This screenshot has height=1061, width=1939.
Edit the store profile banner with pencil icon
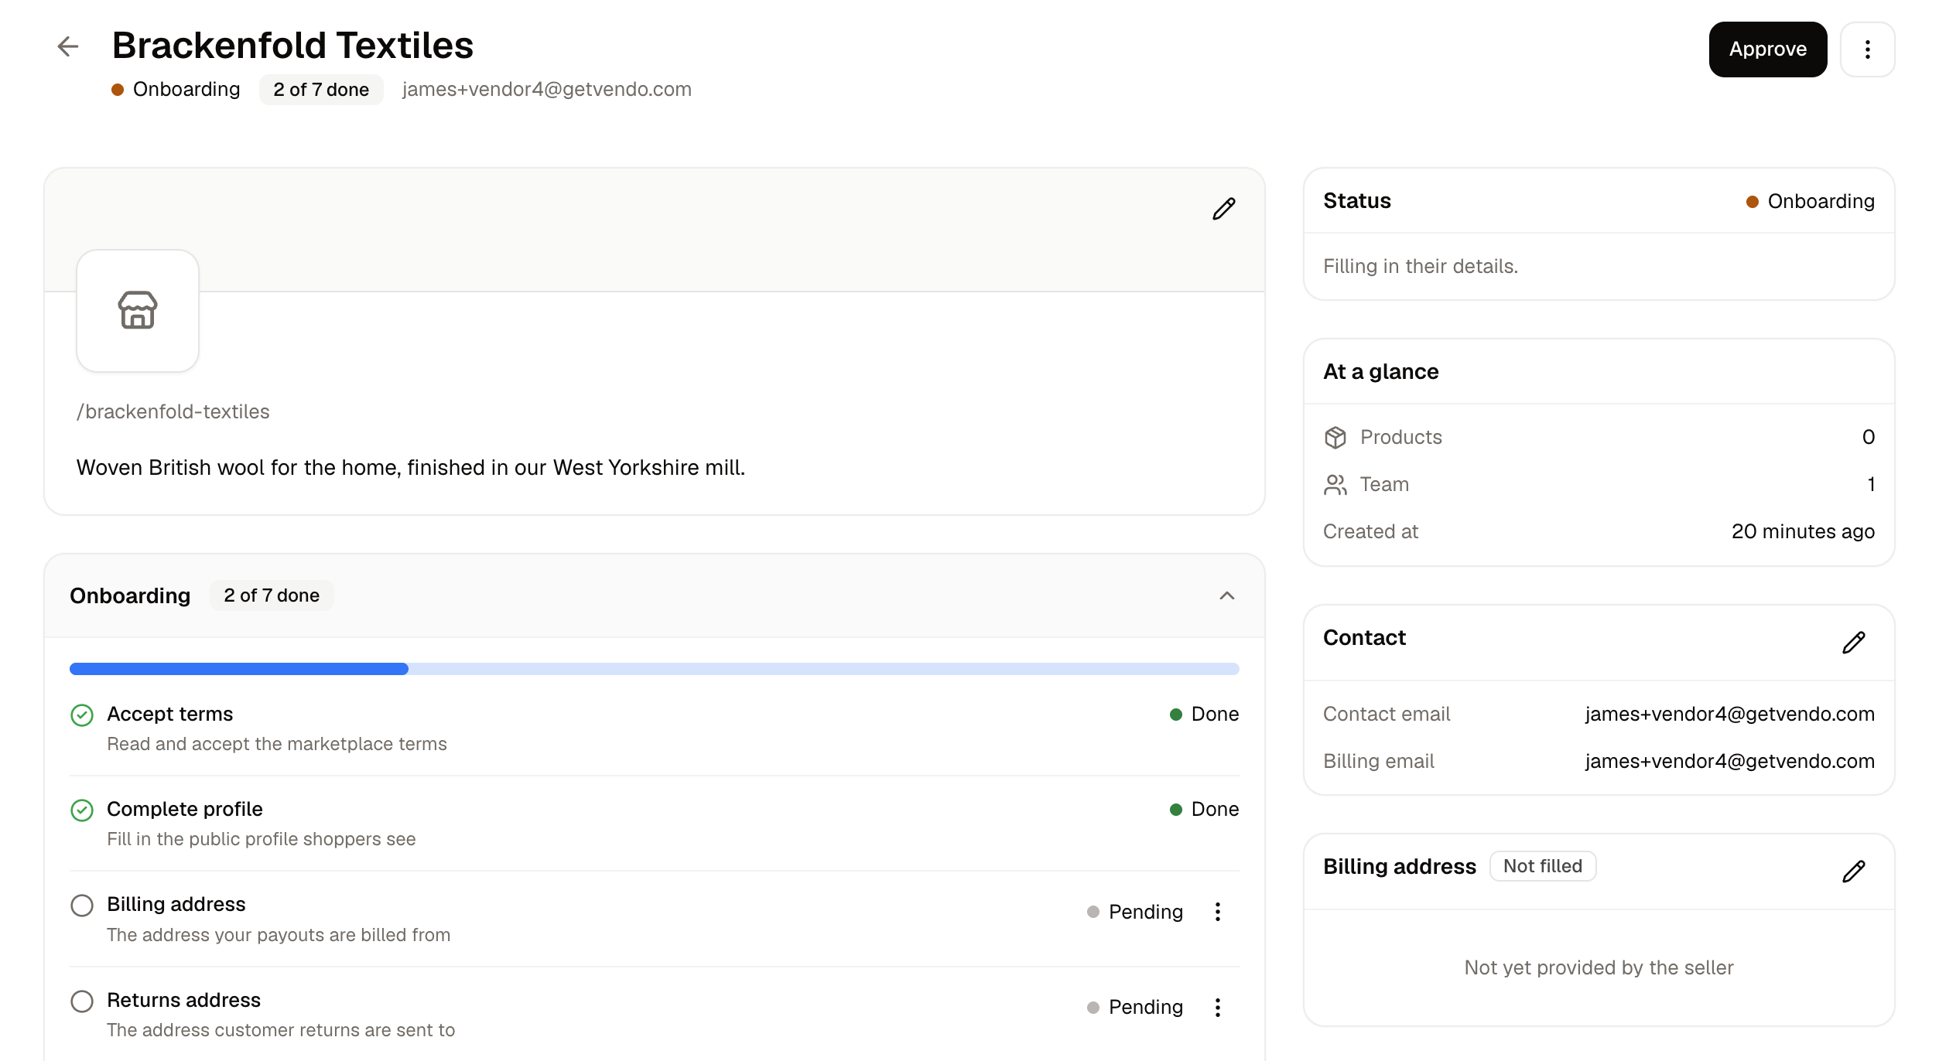tap(1223, 209)
